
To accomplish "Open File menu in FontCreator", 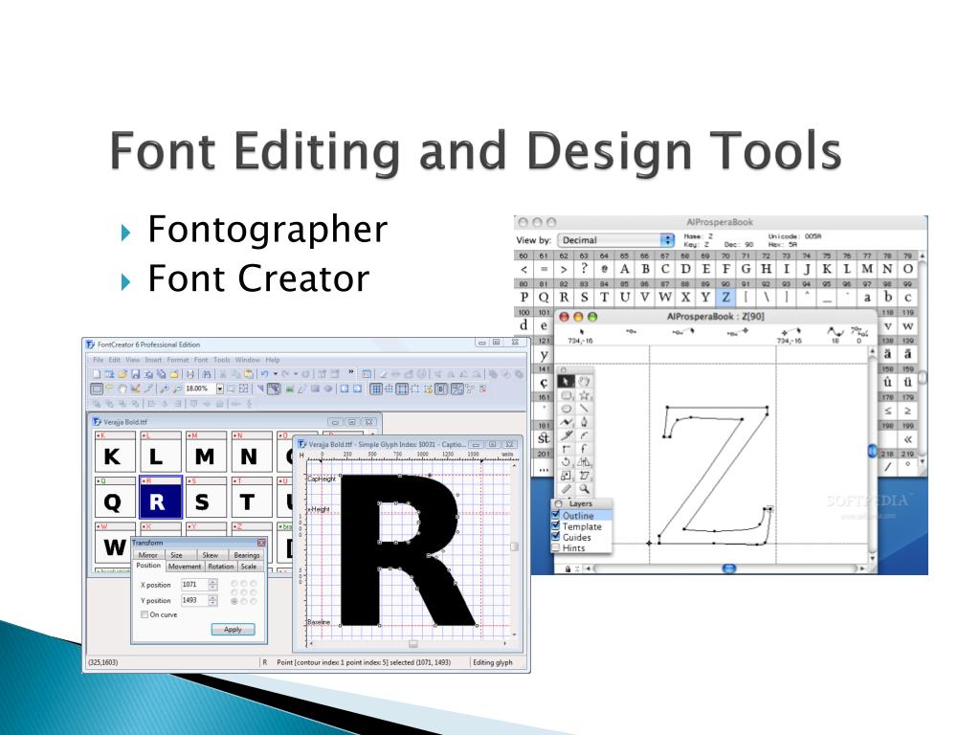I will pyautogui.click(x=99, y=360).
